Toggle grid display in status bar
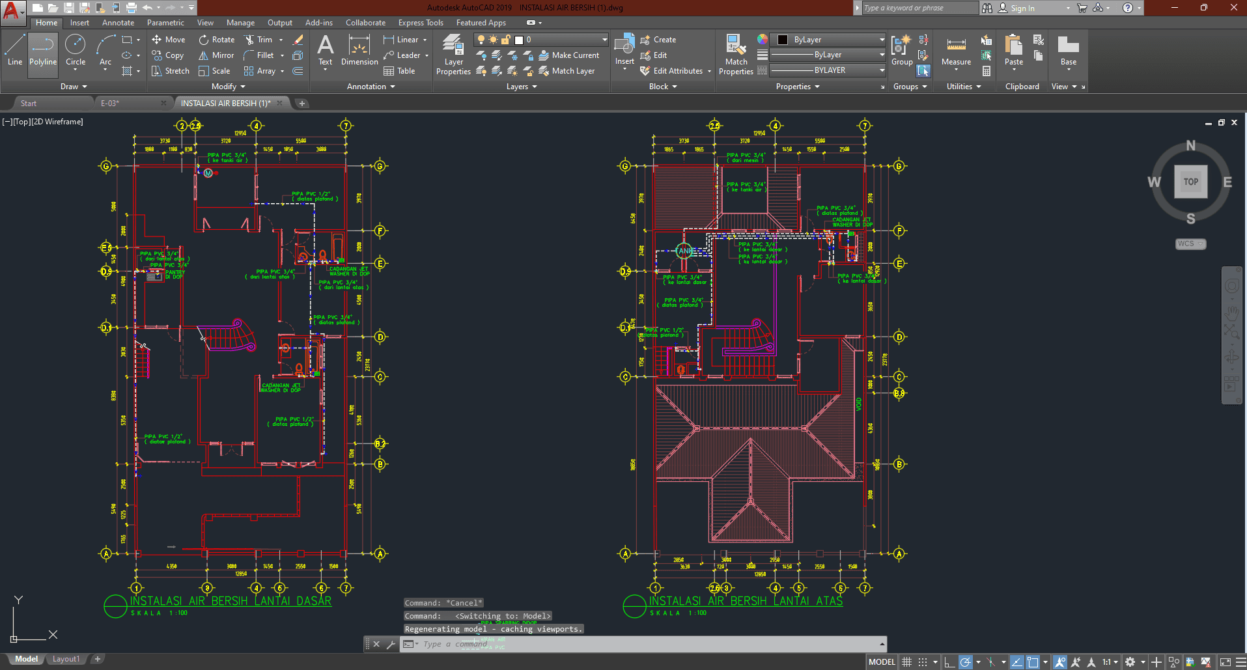The width and height of the screenshot is (1247, 670). coord(906,662)
